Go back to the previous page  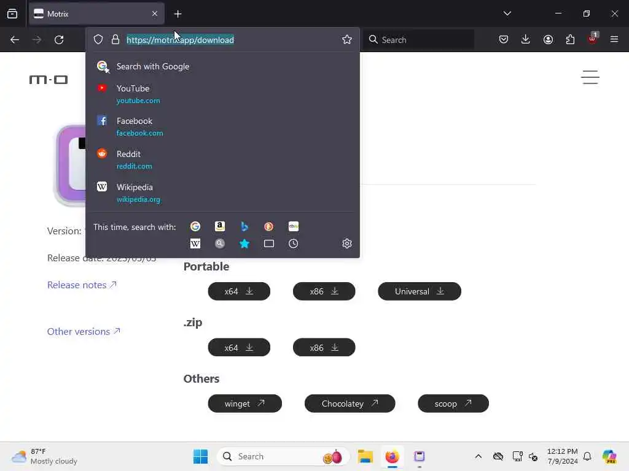[x=15, y=40]
